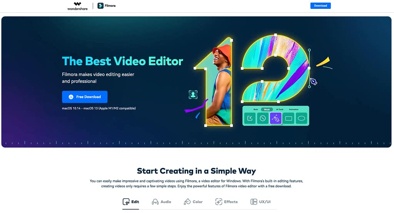This screenshot has width=394, height=213.
Task: Click the pen nib cursor icon
Action: (314, 81)
